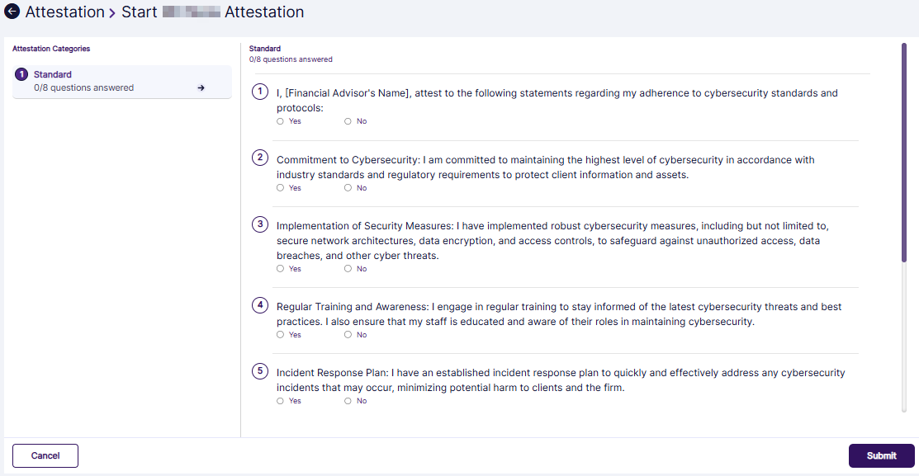Select Yes for the first attestation statement

(x=280, y=120)
